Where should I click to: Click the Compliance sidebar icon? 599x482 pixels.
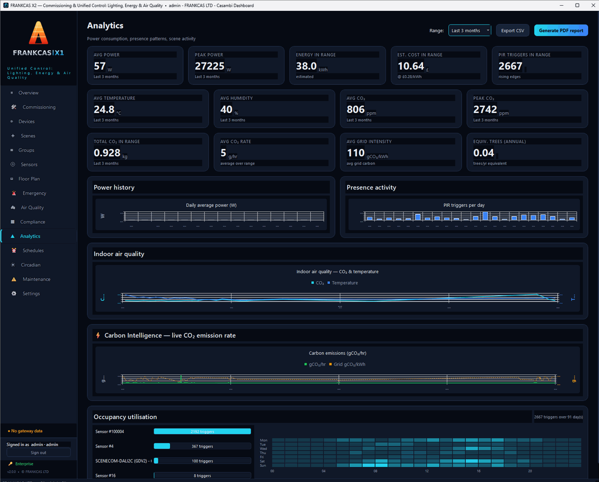12,222
